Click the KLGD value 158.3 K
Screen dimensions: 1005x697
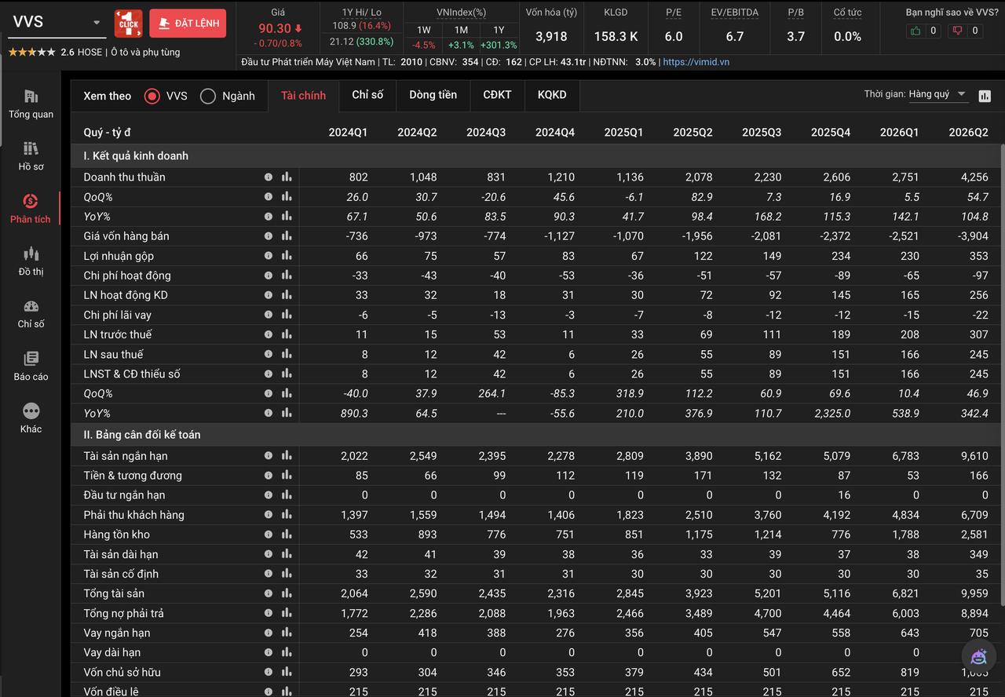coord(616,37)
